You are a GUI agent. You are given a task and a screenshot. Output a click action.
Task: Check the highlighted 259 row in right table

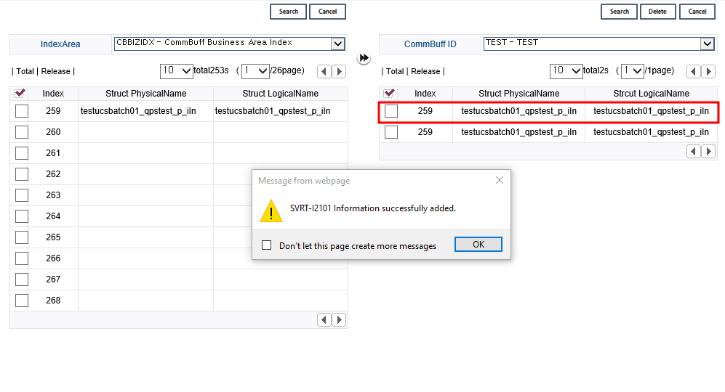[x=391, y=111]
